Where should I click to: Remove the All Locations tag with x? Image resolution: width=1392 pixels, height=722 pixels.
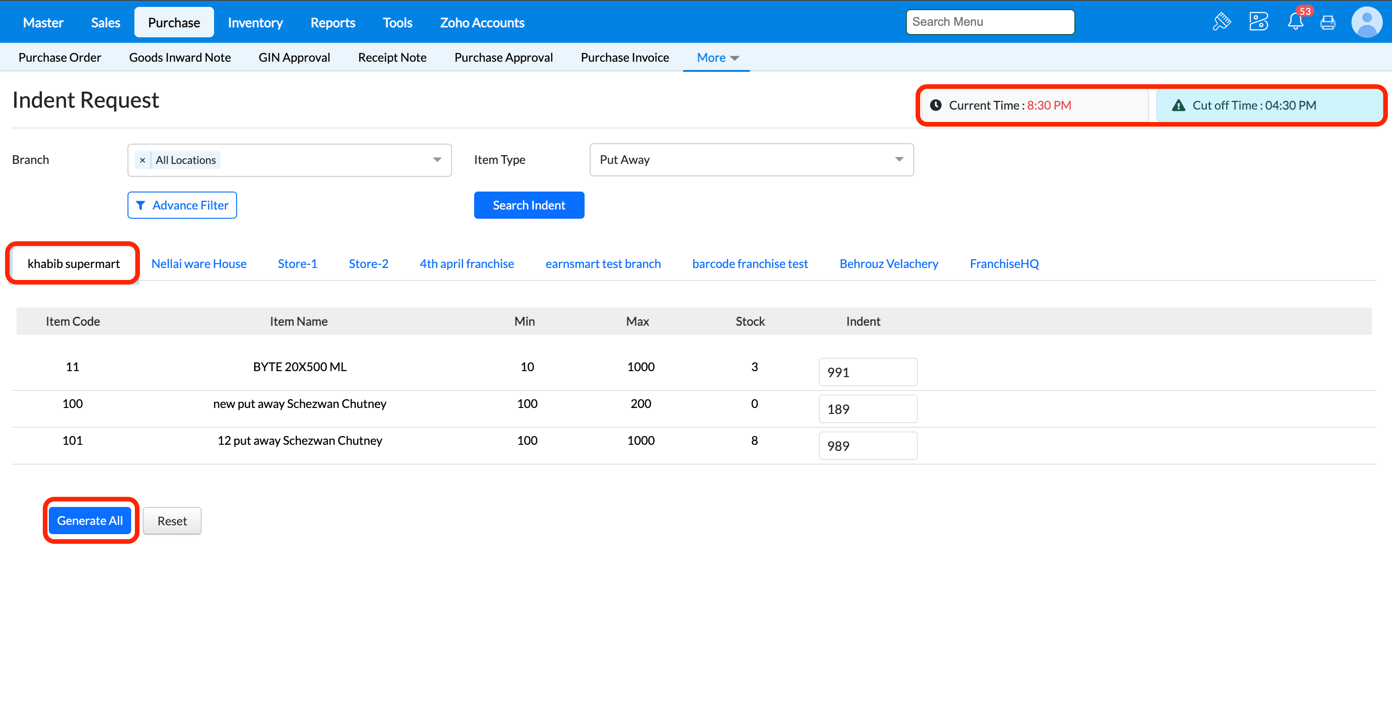tap(142, 160)
